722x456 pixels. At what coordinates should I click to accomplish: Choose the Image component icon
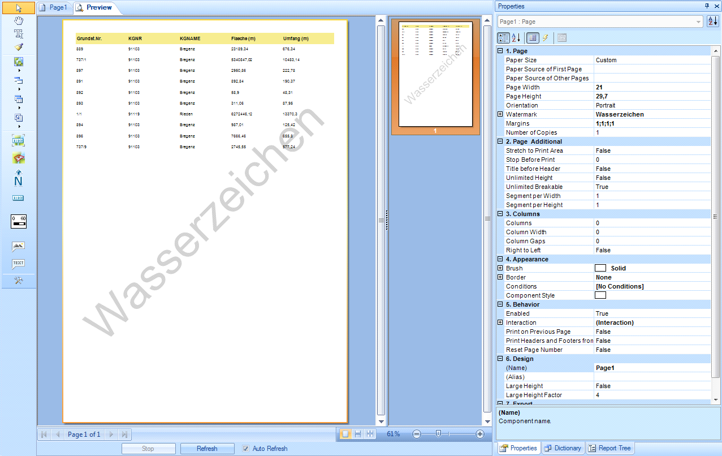click(x=19, y=247)
